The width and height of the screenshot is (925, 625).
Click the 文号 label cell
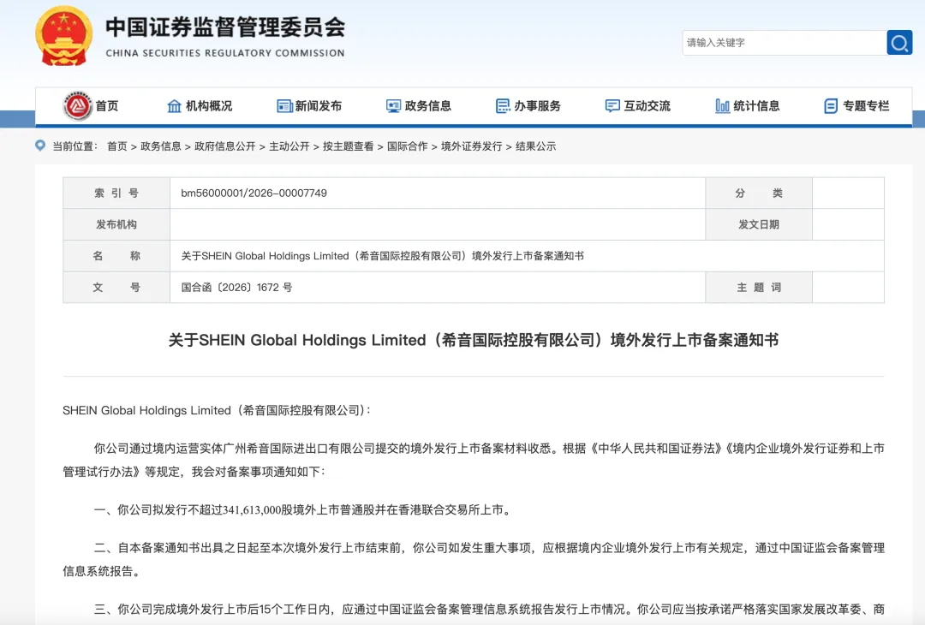tap(116, 287)
